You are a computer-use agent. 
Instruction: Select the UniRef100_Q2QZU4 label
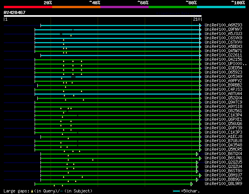click(x=223, y=167)
